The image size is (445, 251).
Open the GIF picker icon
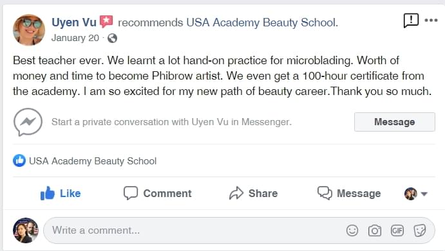(397, 230)
